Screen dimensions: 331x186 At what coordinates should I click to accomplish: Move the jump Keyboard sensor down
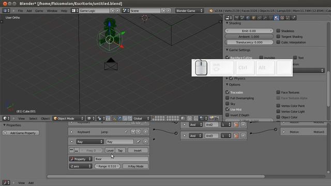point(138,132)
